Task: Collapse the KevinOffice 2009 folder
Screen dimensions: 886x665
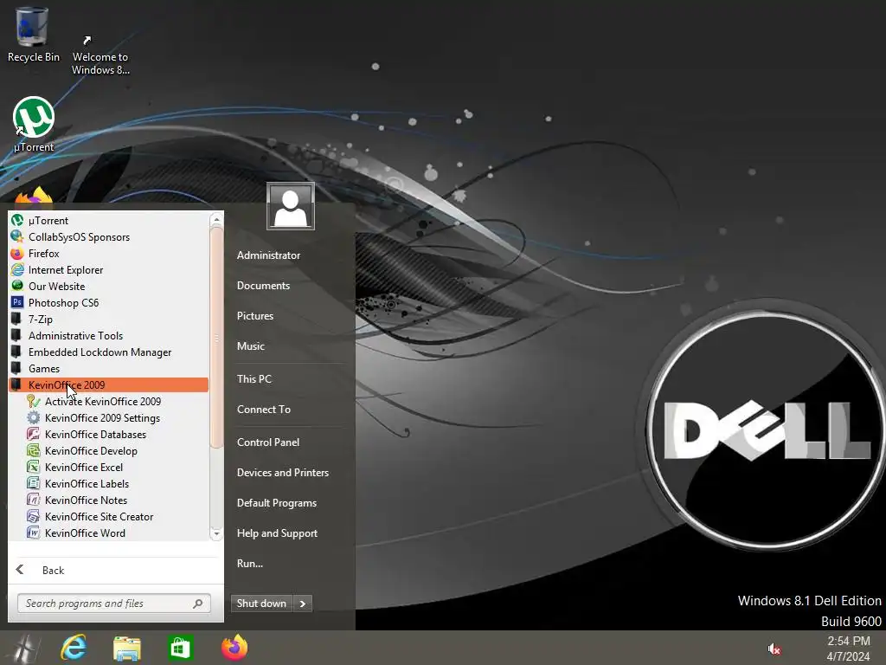Action: coord(108,384)
